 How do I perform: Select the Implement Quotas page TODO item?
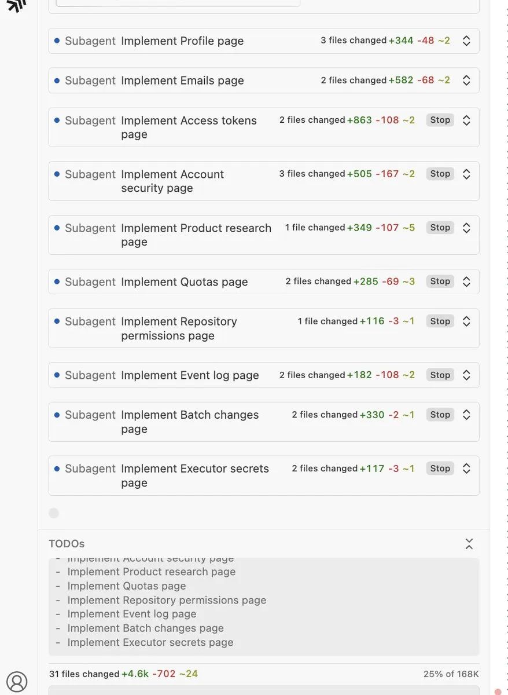[x=126, y=586]
